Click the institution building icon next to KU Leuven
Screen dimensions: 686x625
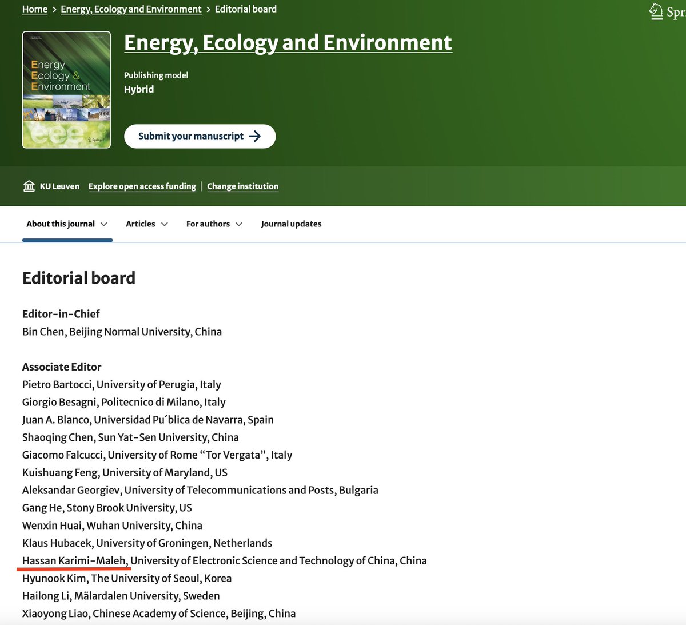point(28,186)
